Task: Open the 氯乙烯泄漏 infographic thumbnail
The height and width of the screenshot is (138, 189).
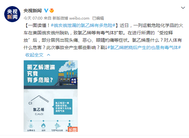Action: click(x=50, y=96)
